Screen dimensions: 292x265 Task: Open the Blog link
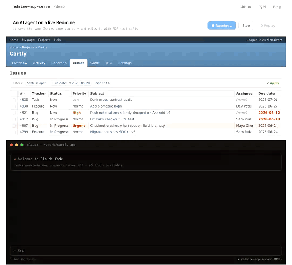tap(277, 7)
